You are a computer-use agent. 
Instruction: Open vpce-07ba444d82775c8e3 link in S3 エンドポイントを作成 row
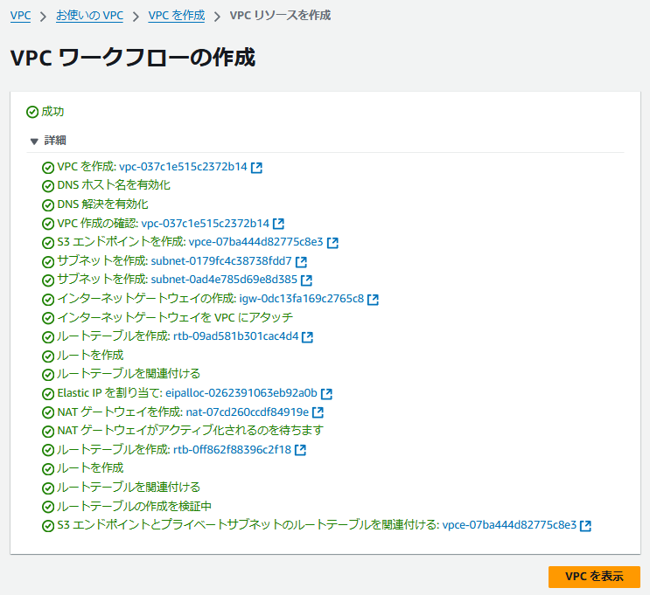click(x=255, y=242)
